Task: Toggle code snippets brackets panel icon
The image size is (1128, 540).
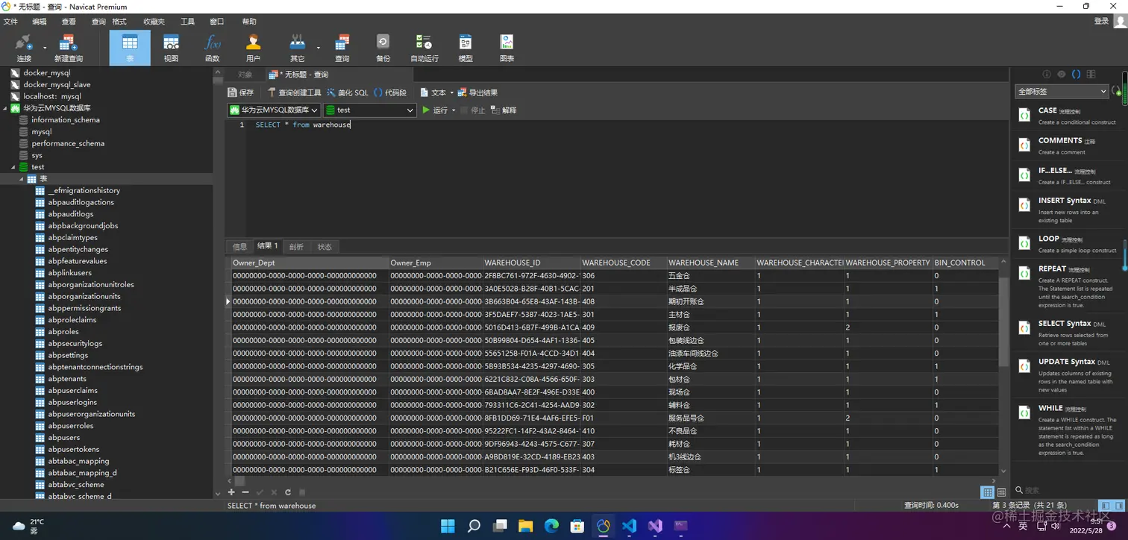Action: pos(1076,74)
